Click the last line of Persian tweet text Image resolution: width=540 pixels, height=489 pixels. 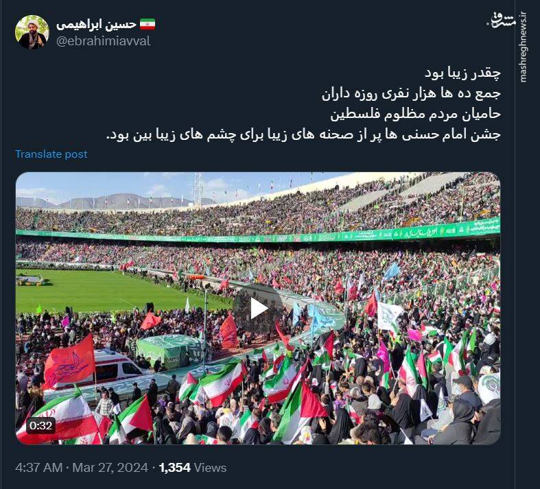[x=303, y=135]
